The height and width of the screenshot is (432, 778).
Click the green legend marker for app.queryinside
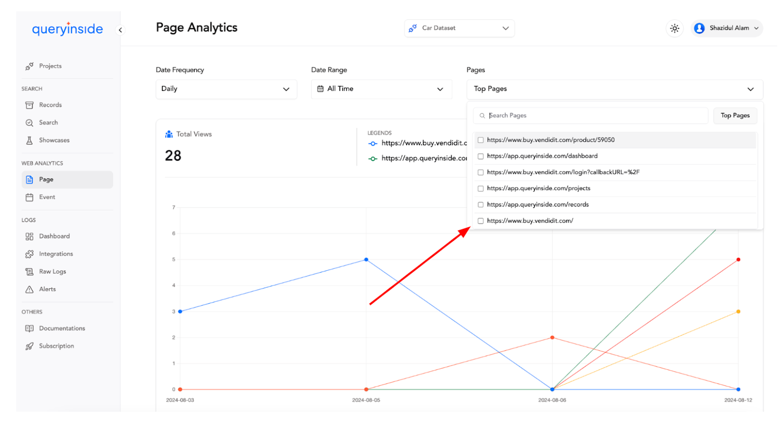373,159
